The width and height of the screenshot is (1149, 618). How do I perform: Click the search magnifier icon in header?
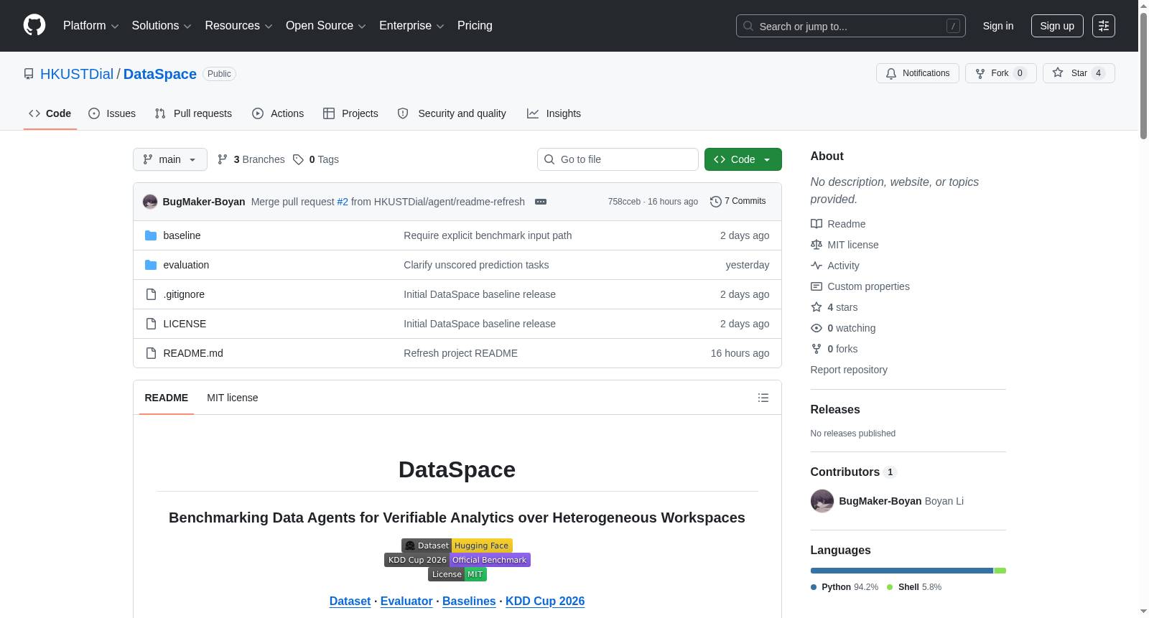pyautogui.click(x=748, y=26)
